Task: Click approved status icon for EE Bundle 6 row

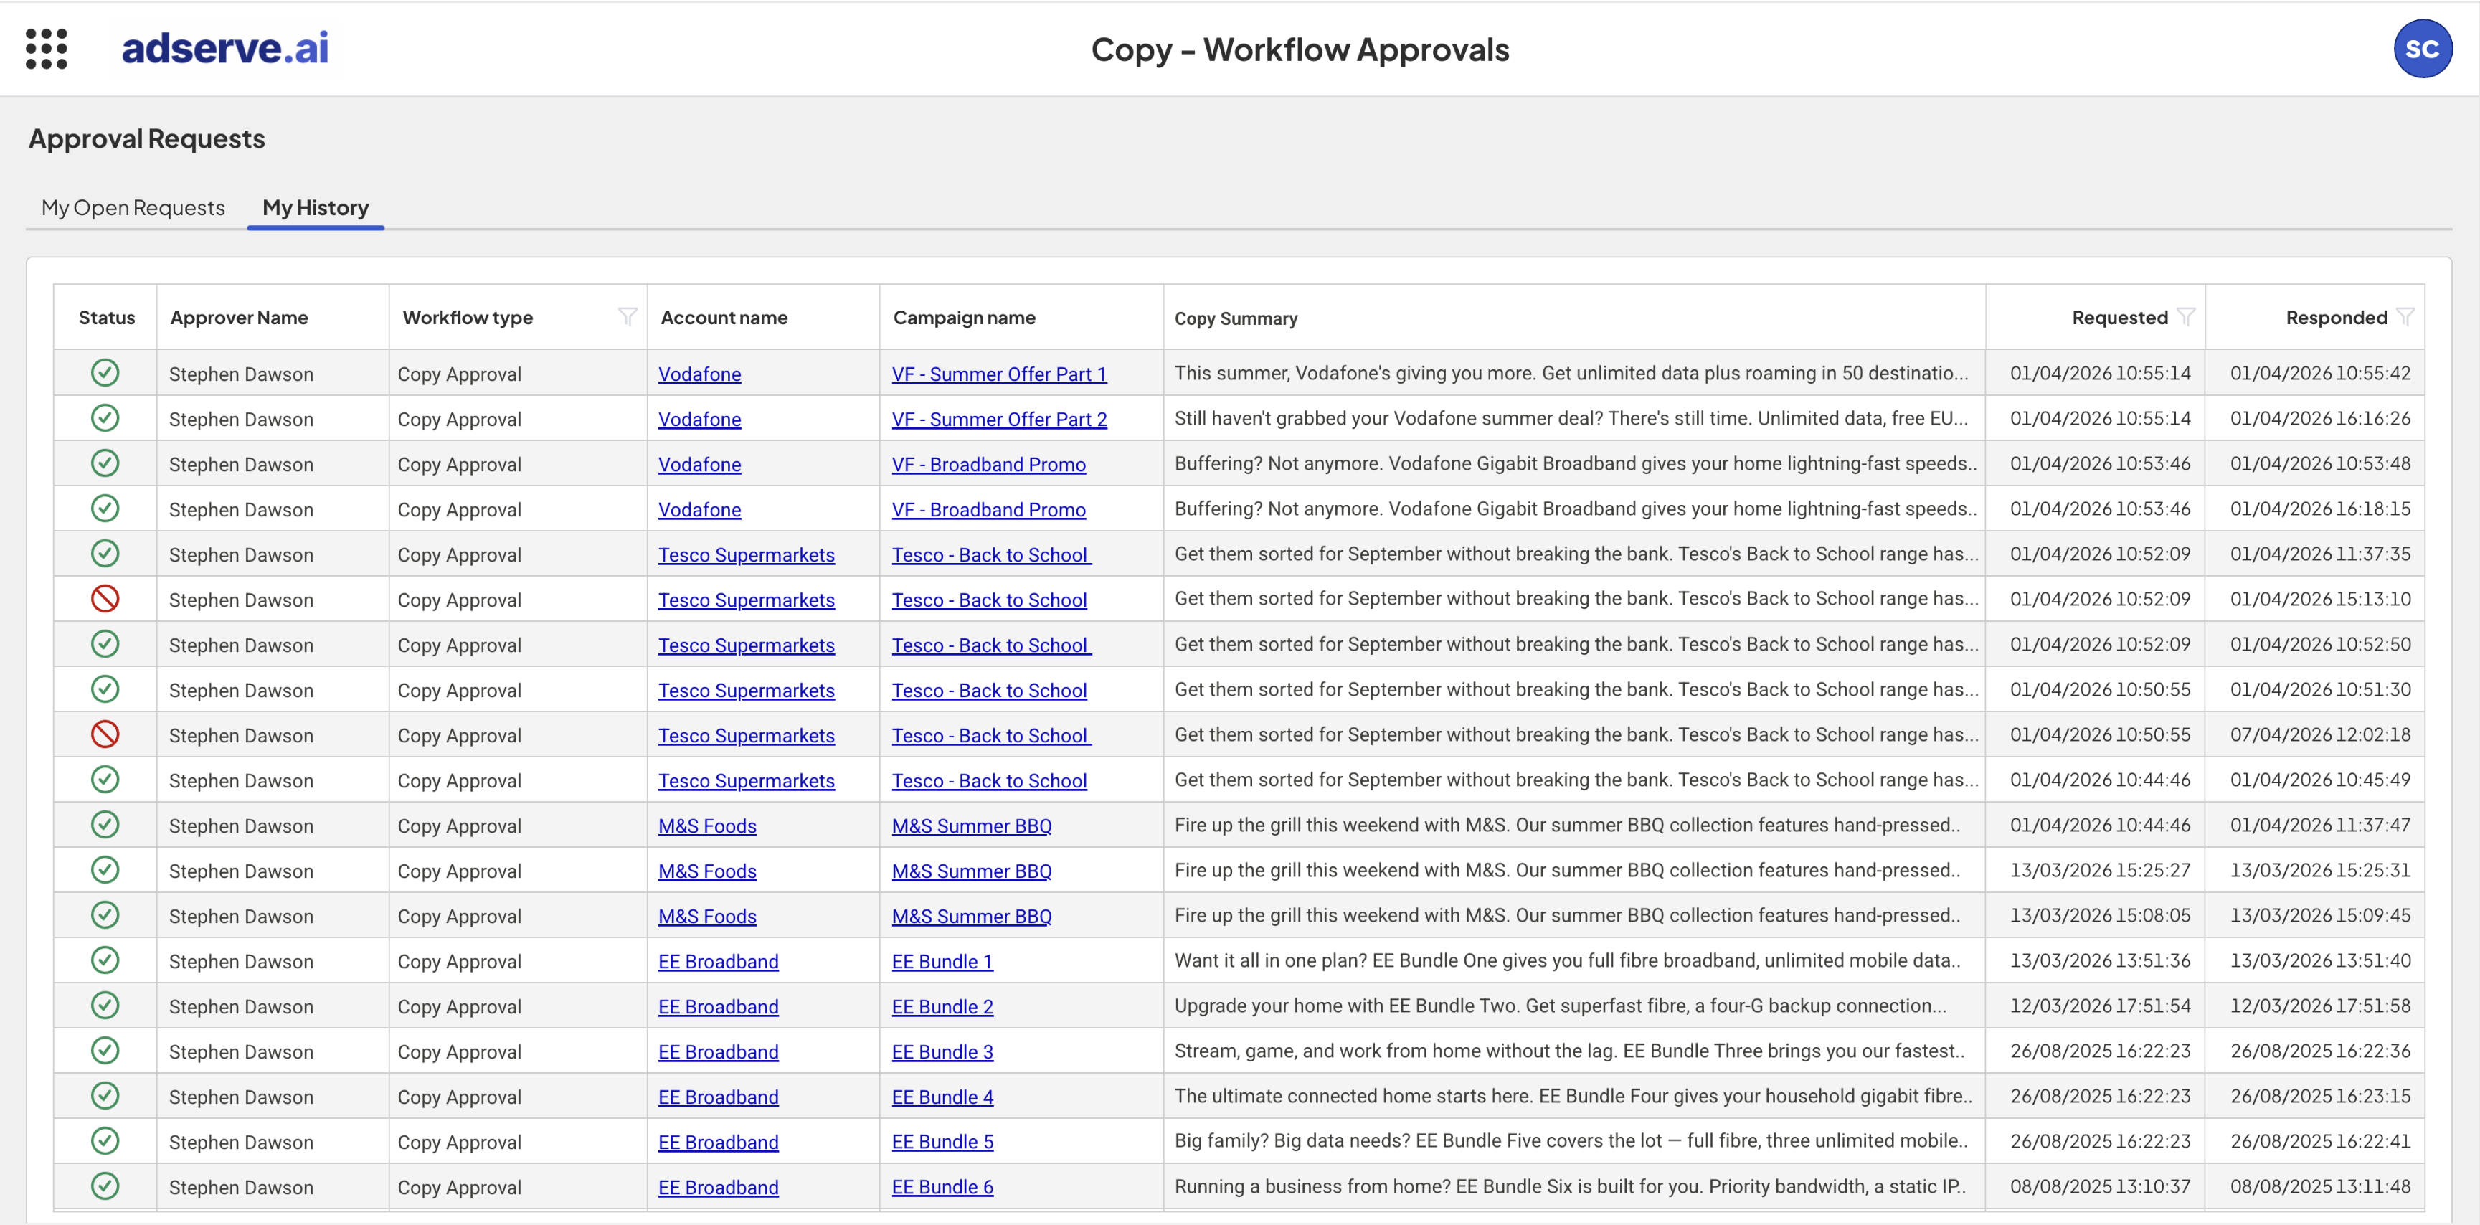Action: (105, 1186)
